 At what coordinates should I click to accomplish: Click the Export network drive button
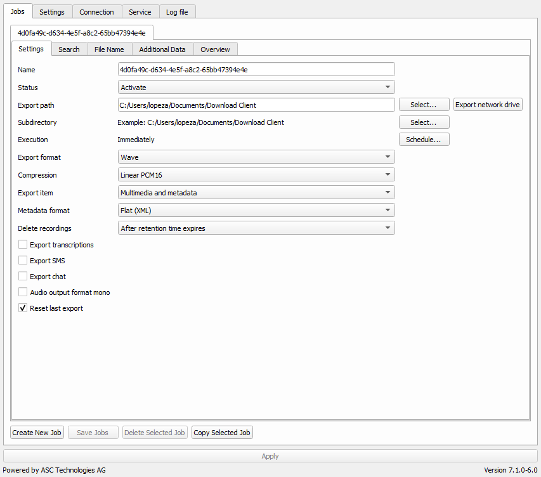488,105
